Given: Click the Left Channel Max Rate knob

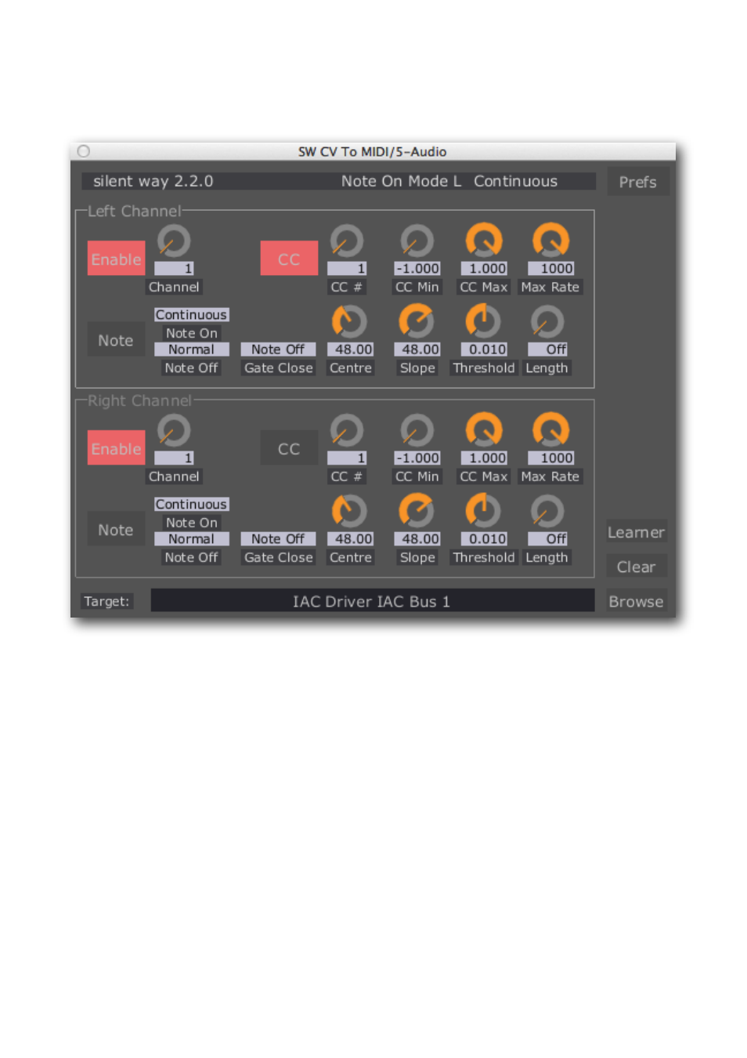Looking at the screenshot, I should pyautogui.click(x=550, y=241).
